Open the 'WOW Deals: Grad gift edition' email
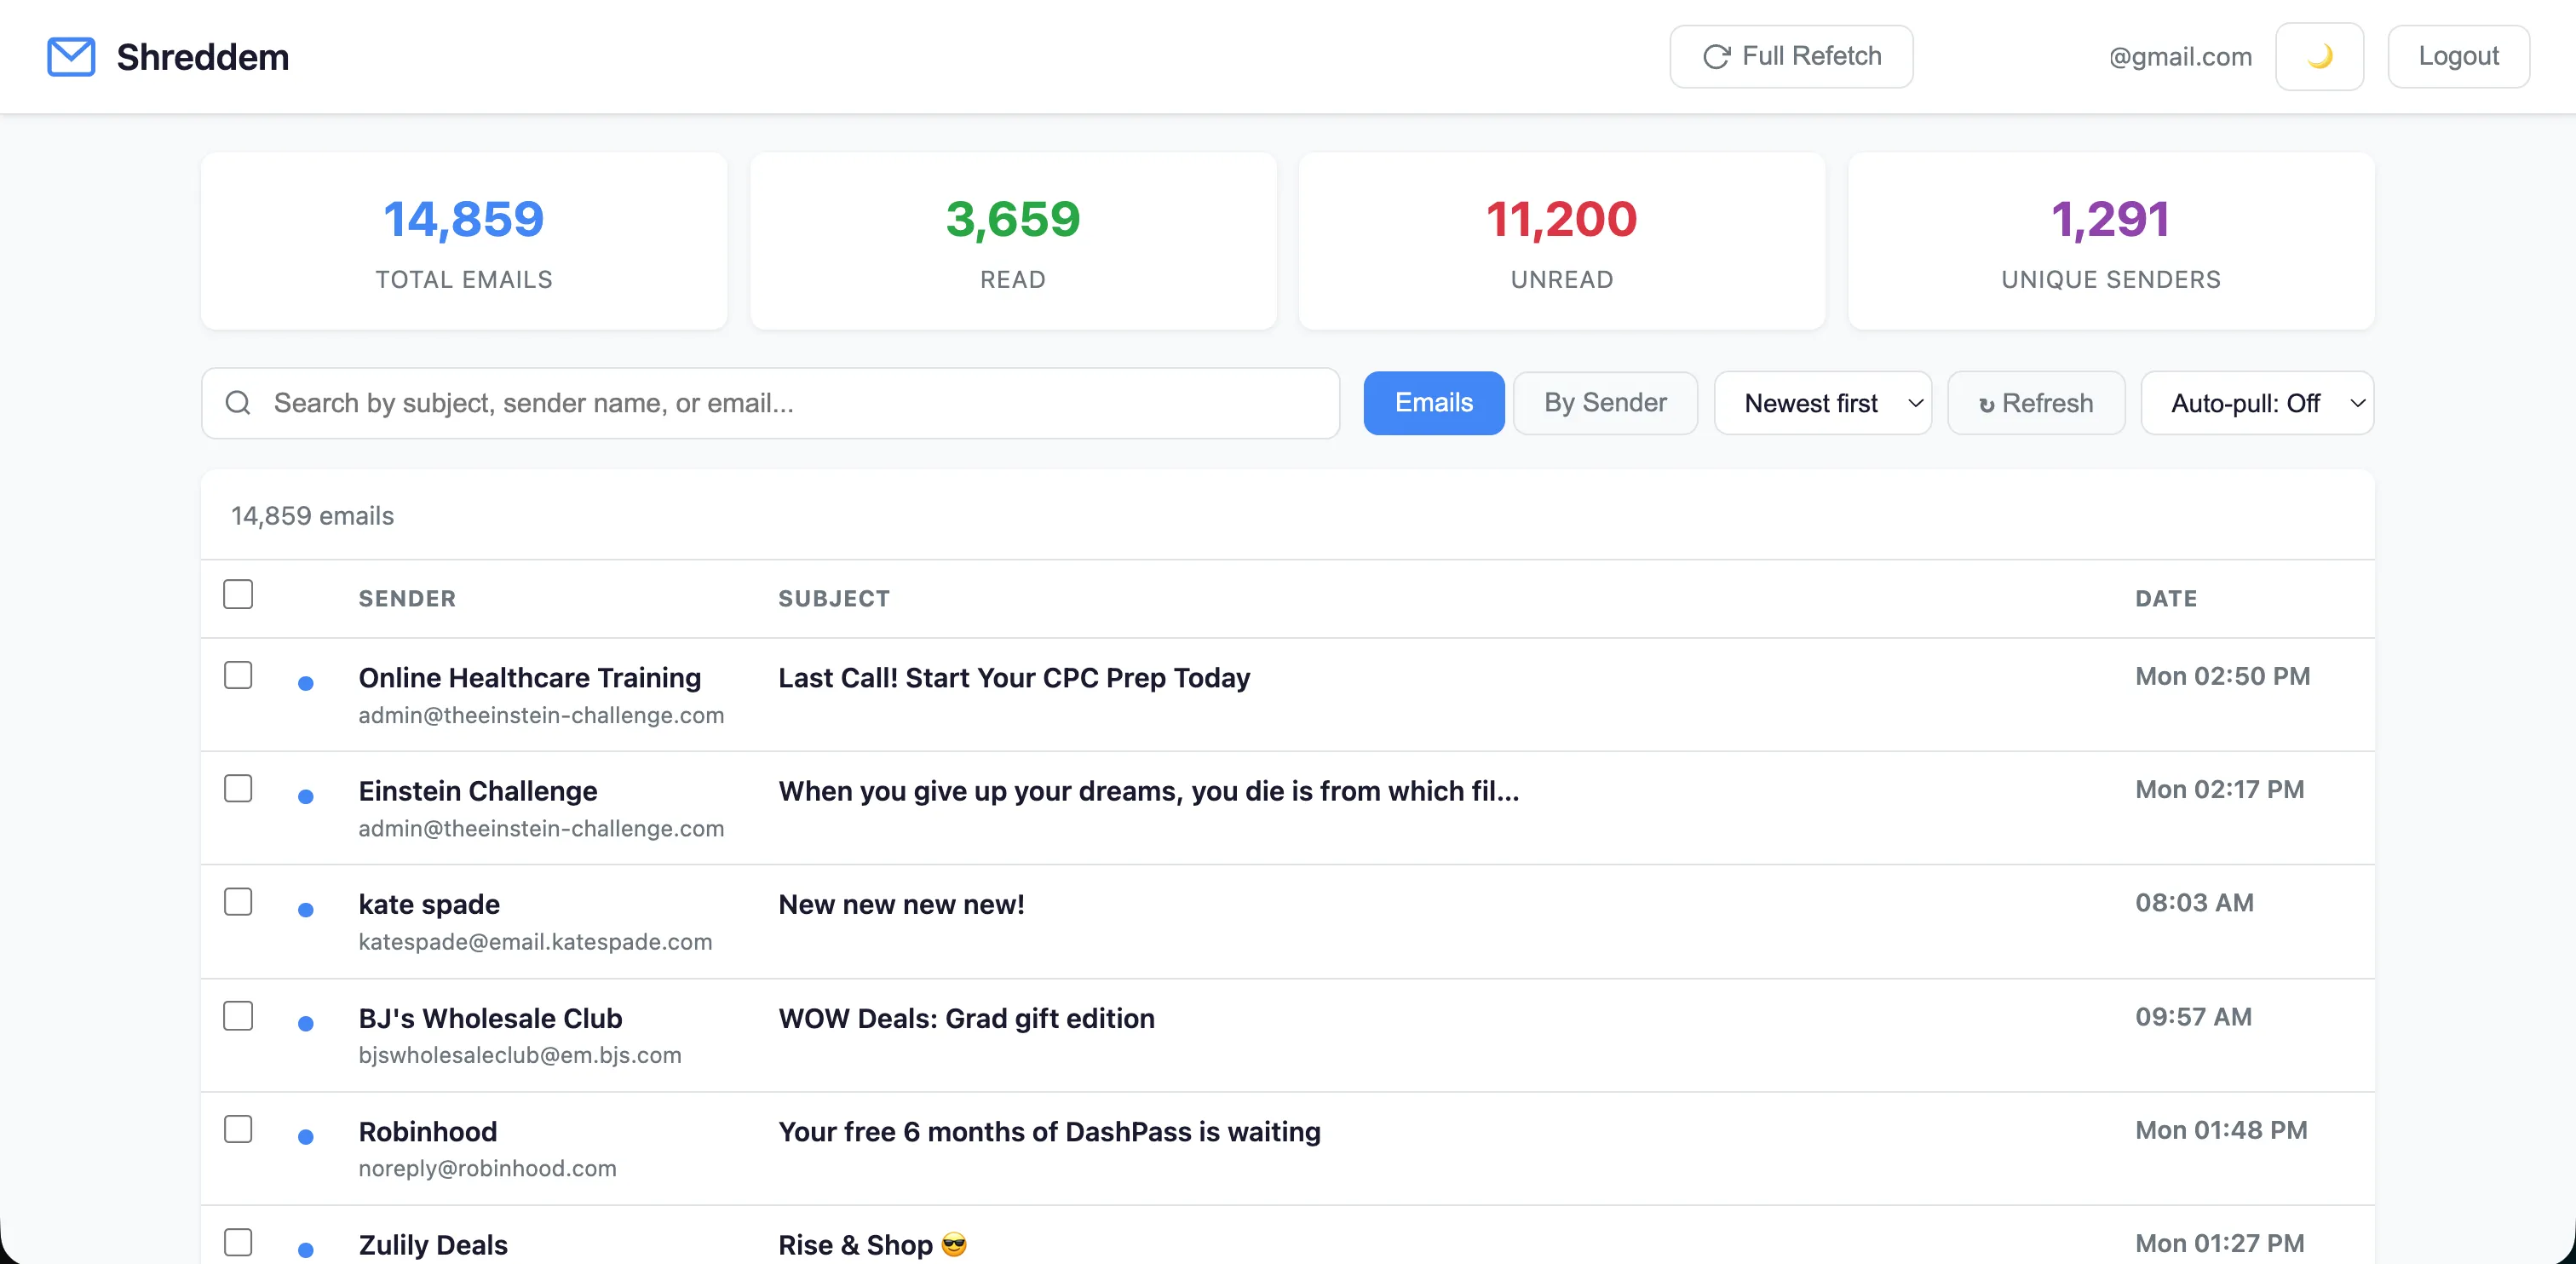This screenshot has width=2576, height=1264. tap(966, 1018)
